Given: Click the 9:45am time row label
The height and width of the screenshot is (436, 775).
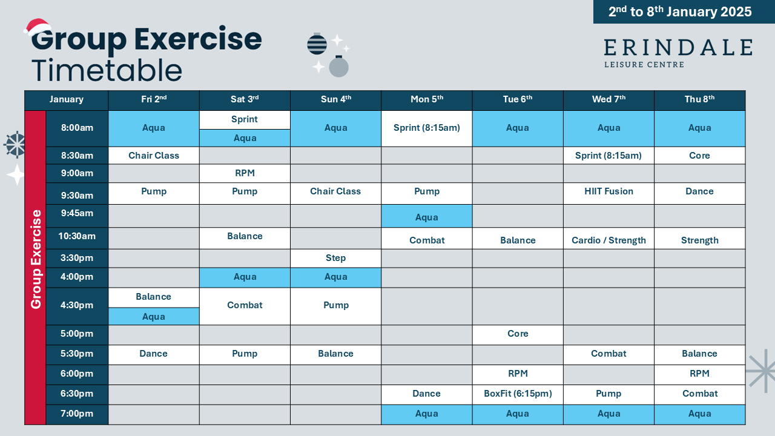Looking at the screenshot, I should click(77, 213).
